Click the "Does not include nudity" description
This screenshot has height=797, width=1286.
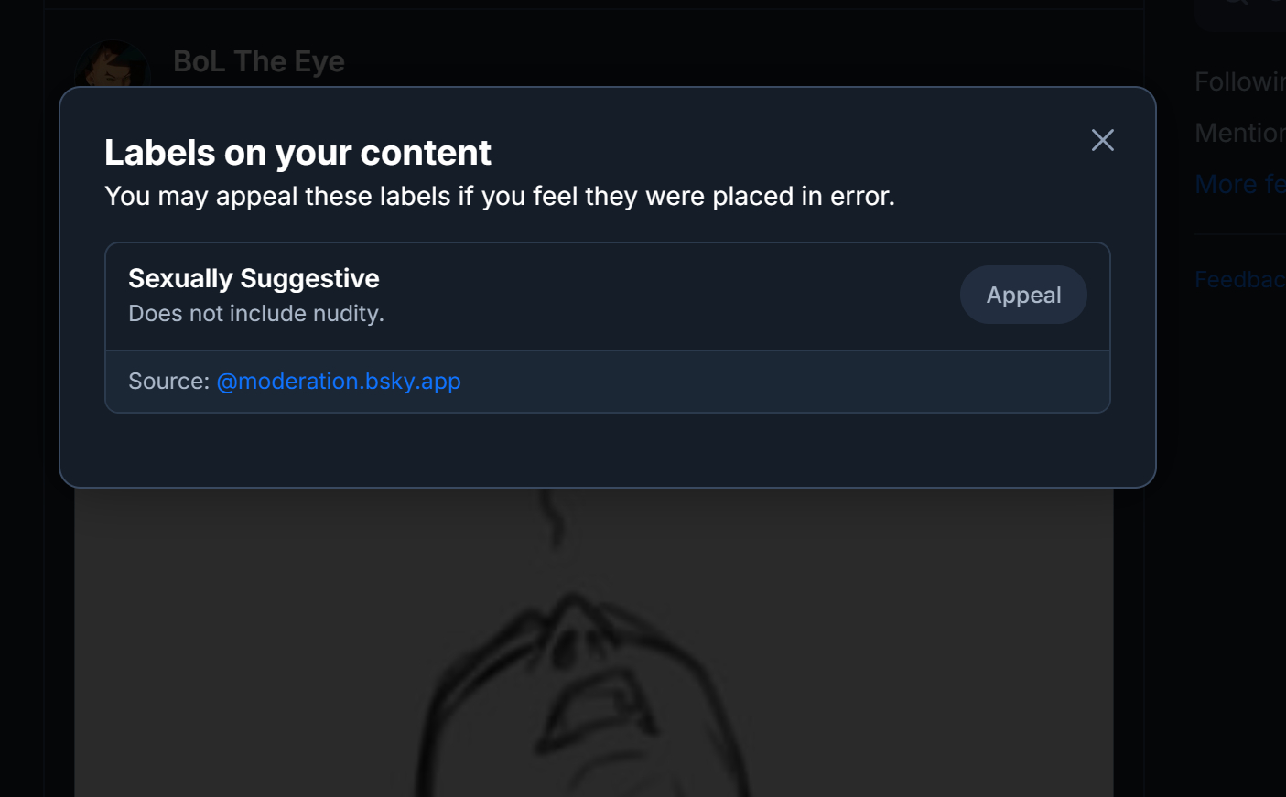(x=256, y=313)
